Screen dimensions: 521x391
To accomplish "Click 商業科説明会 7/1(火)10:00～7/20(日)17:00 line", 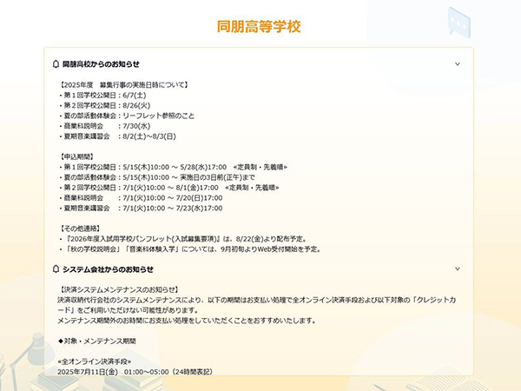I will point(141,198).
